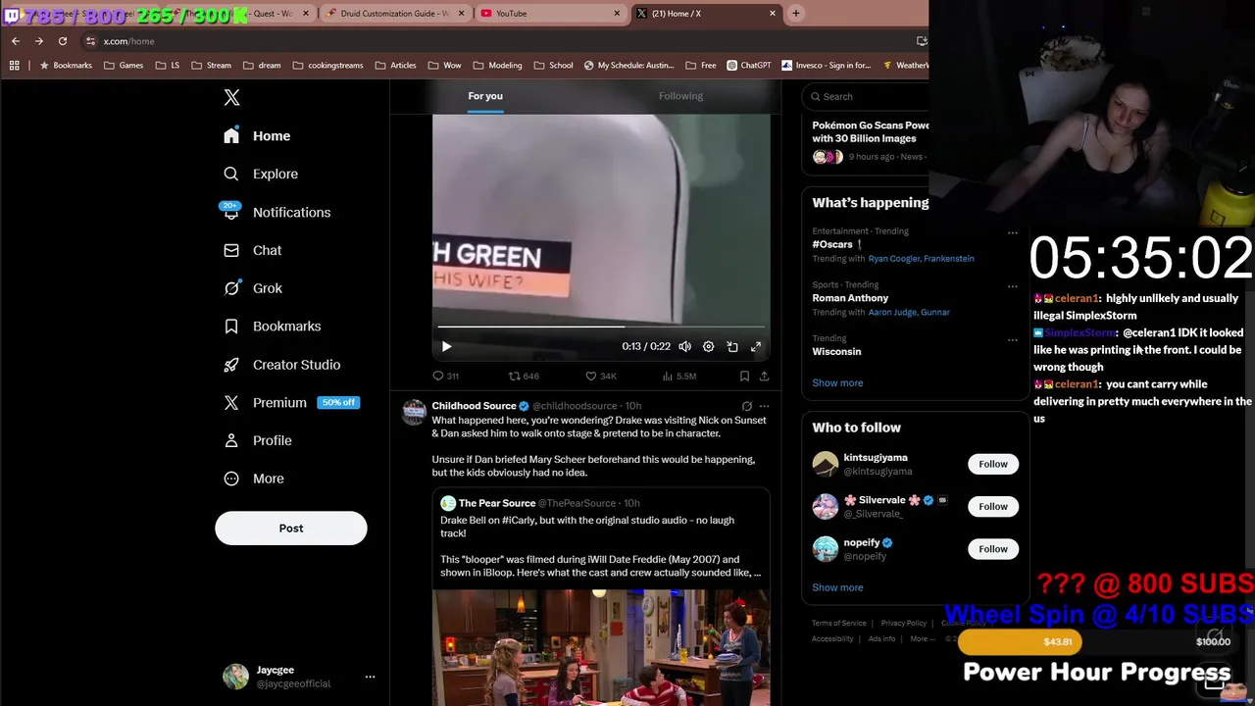The width and height of the screenshot is (1255, 706).
Task: Open more options for #Oscars trend
Action: click(1012, 232)
